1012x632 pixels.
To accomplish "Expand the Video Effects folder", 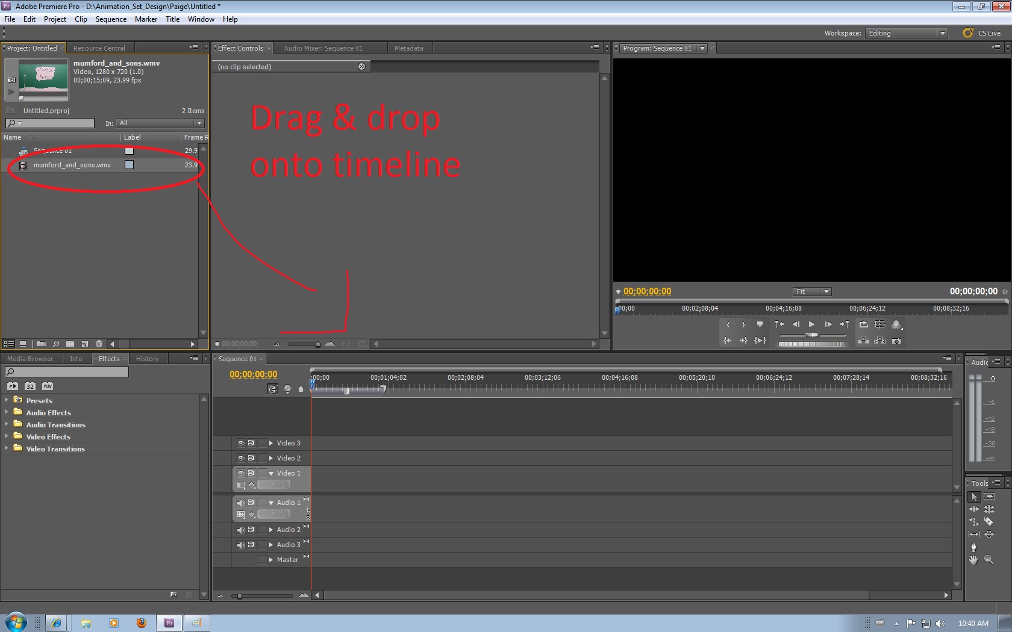I will (x=7, y=436).
